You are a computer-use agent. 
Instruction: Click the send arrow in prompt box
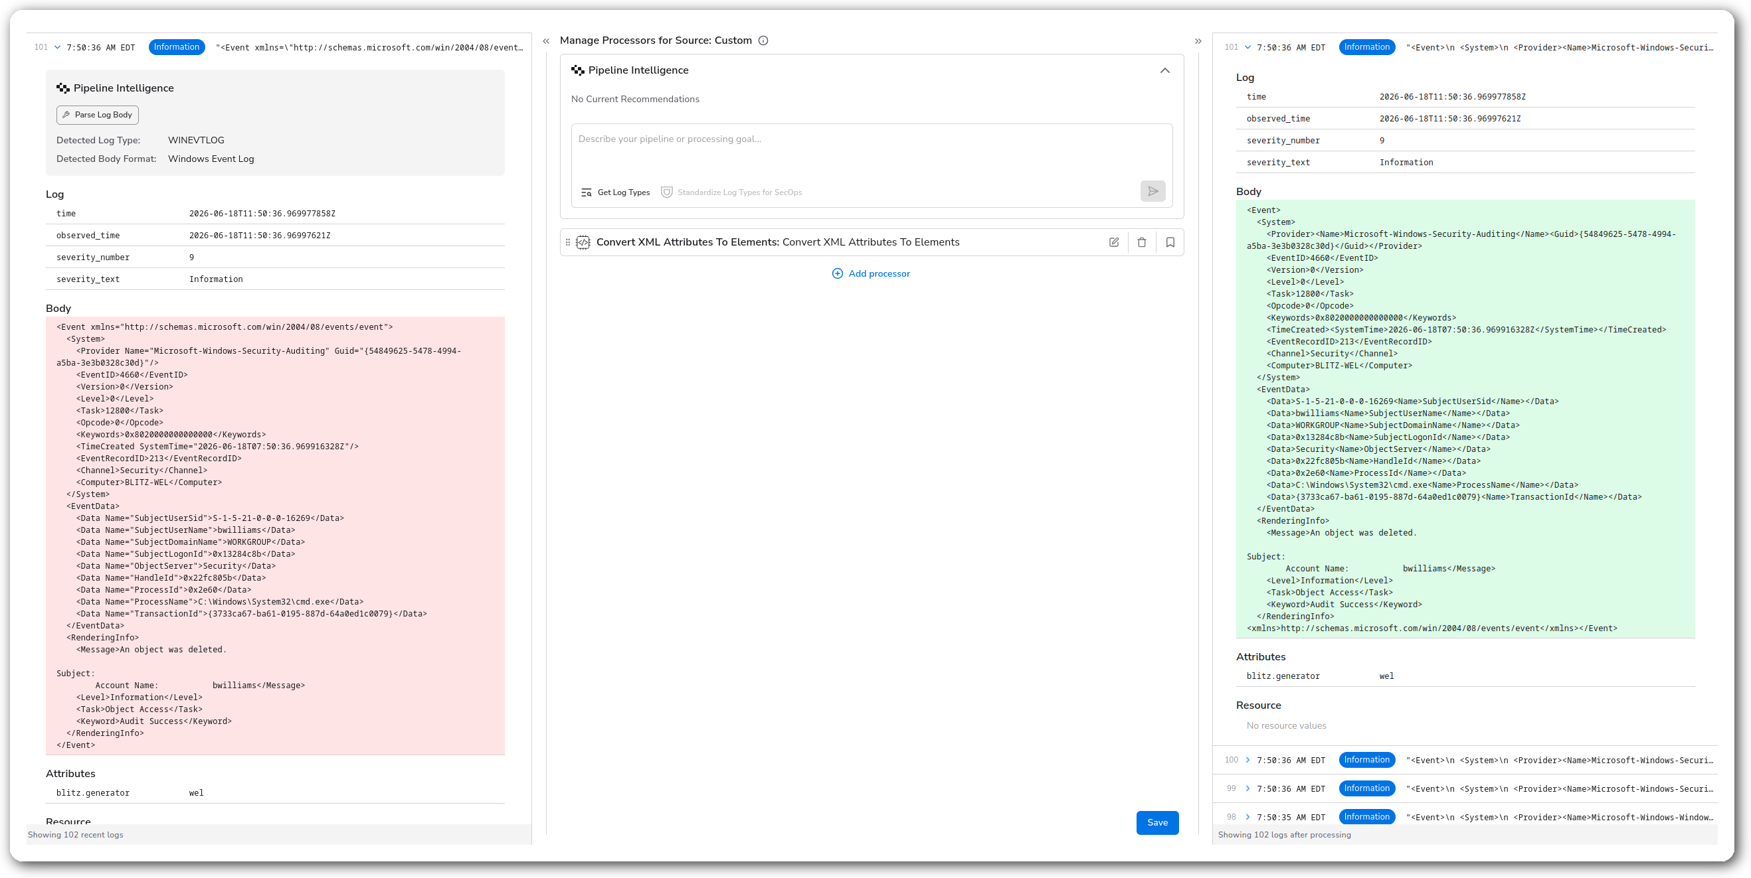click(x=1153, y=192)
